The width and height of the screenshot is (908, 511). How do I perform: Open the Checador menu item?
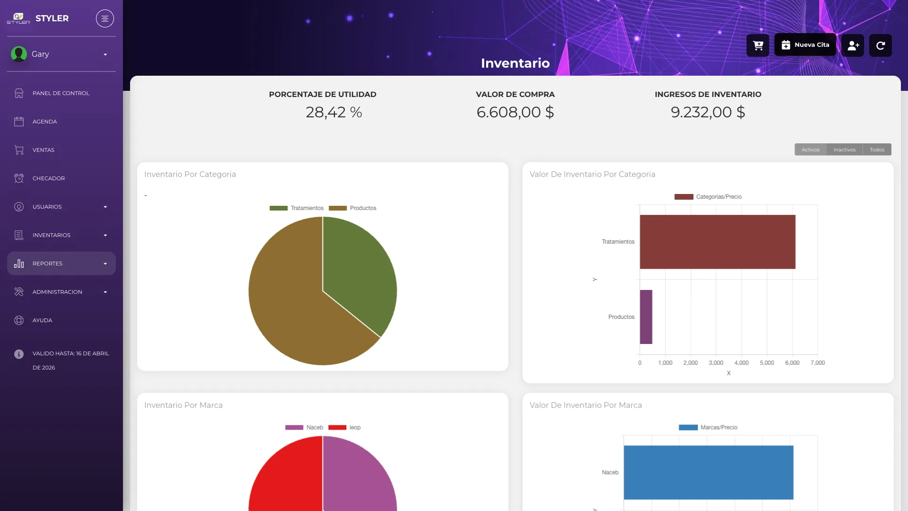(x=61, y=178)
